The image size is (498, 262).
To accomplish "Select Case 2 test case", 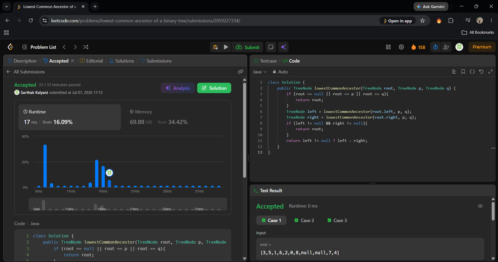I will 304,220.
